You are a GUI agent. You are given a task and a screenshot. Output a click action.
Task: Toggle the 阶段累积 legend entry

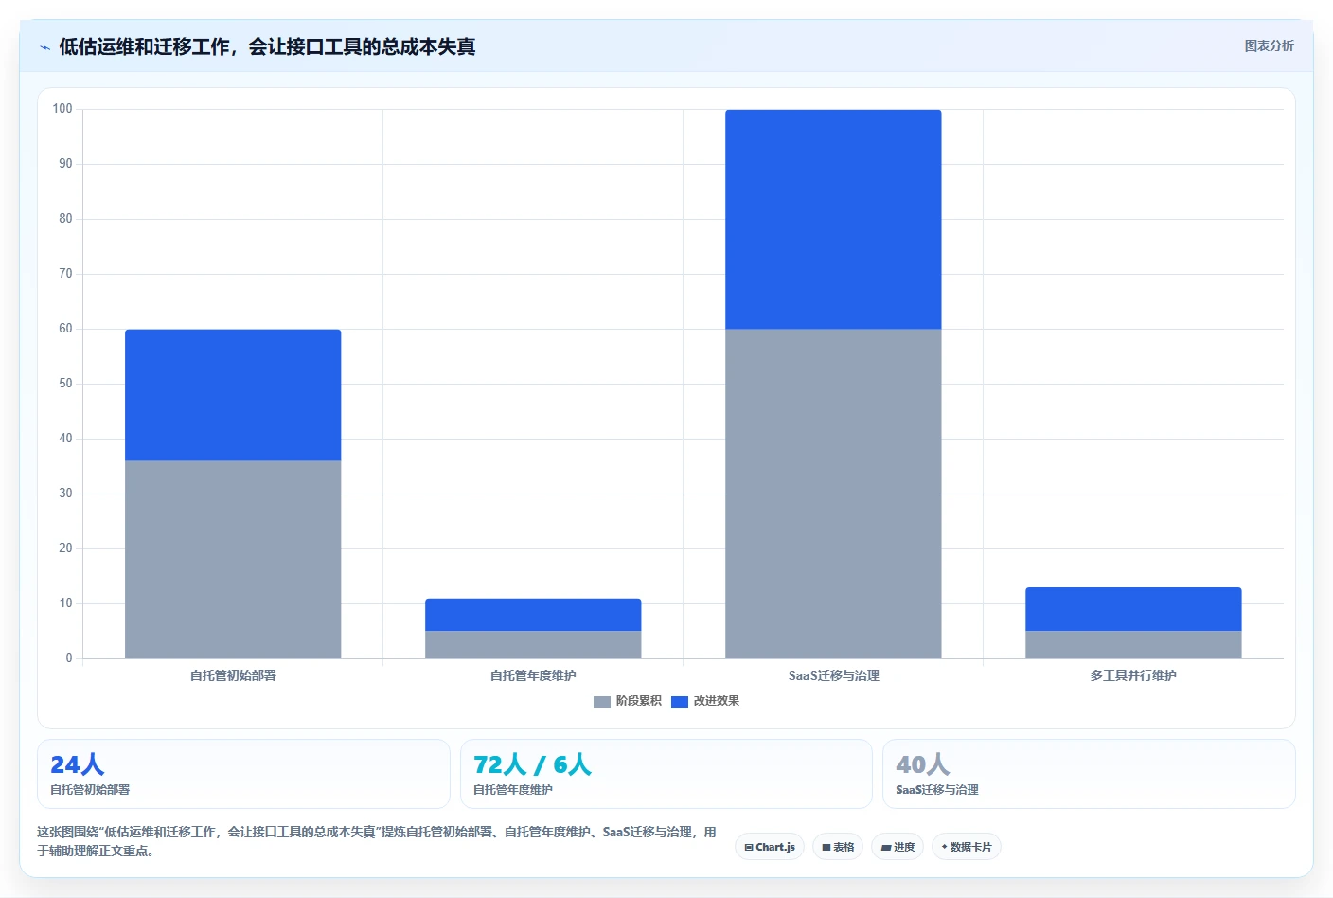pos(627,701)
